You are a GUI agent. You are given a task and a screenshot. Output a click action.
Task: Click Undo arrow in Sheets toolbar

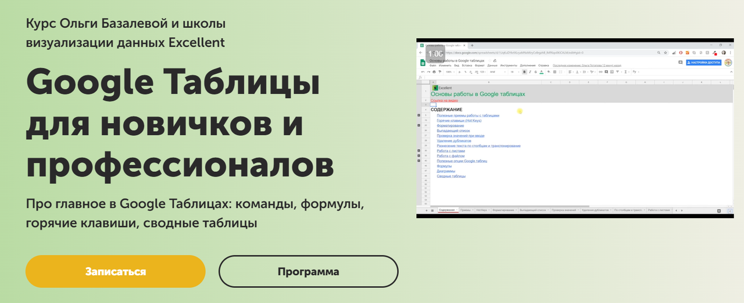pos(423,72)
